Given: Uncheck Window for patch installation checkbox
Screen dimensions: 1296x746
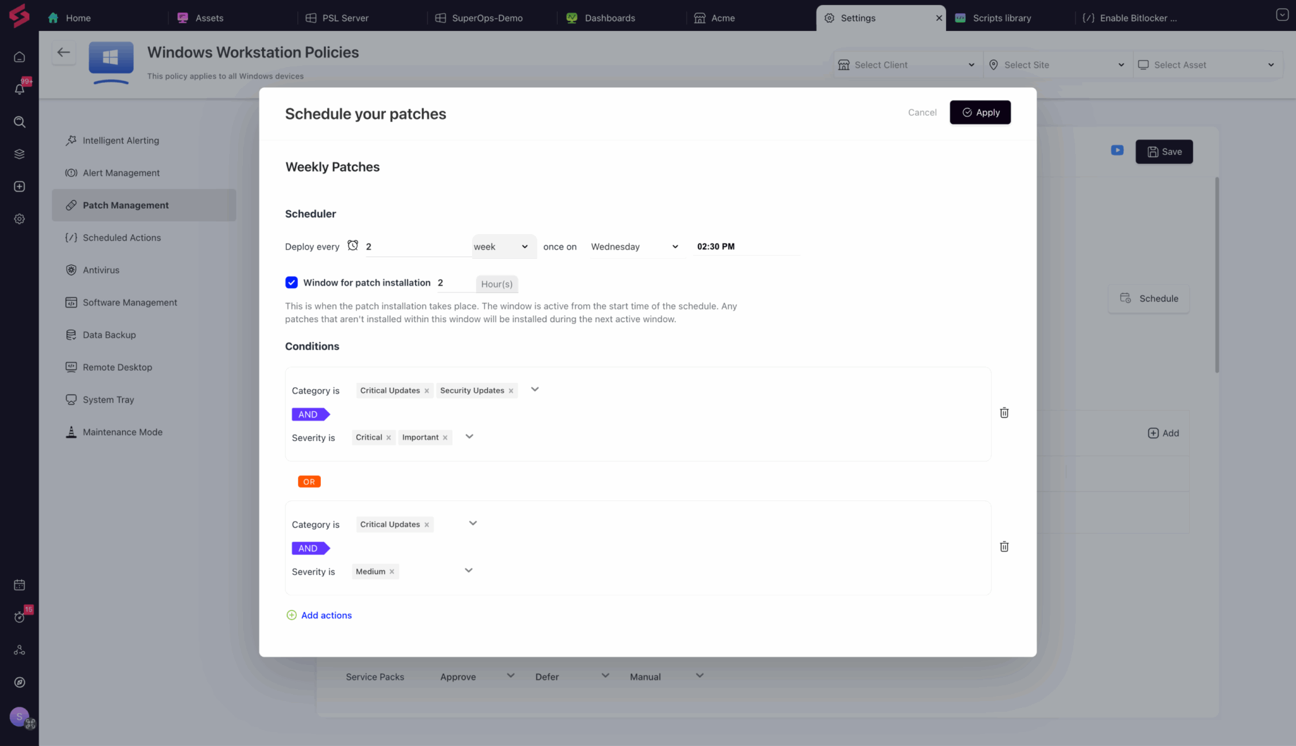Looking at the screenshot, I should click(291, 283).
